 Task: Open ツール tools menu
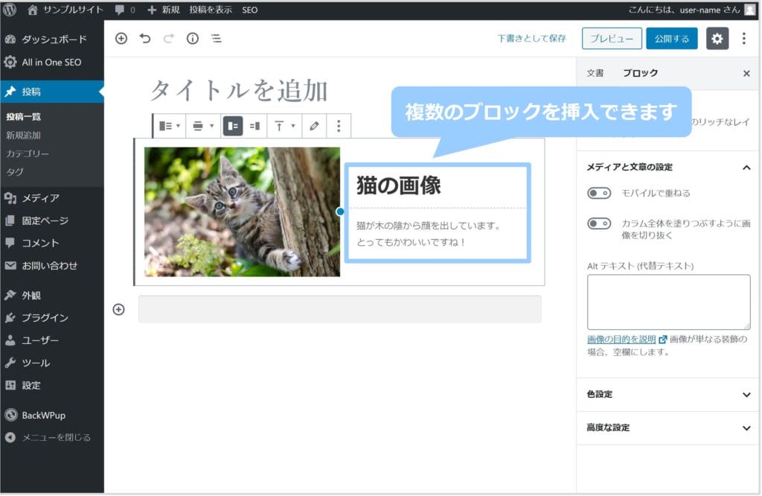[x=52, y=363]
